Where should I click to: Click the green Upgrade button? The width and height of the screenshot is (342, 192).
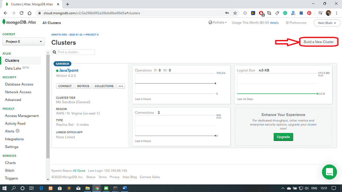(283, 137)
